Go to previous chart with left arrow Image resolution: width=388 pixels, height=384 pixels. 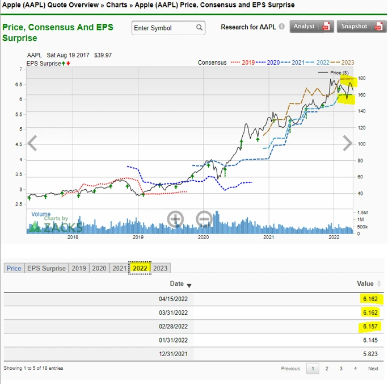(x=32, y=143)
